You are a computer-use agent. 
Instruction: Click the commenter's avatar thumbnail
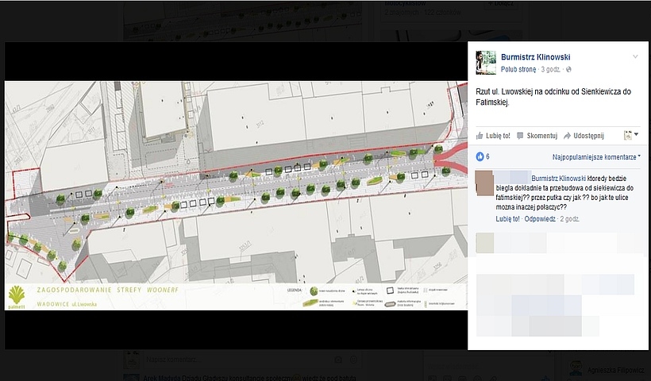tap(484, 183)
